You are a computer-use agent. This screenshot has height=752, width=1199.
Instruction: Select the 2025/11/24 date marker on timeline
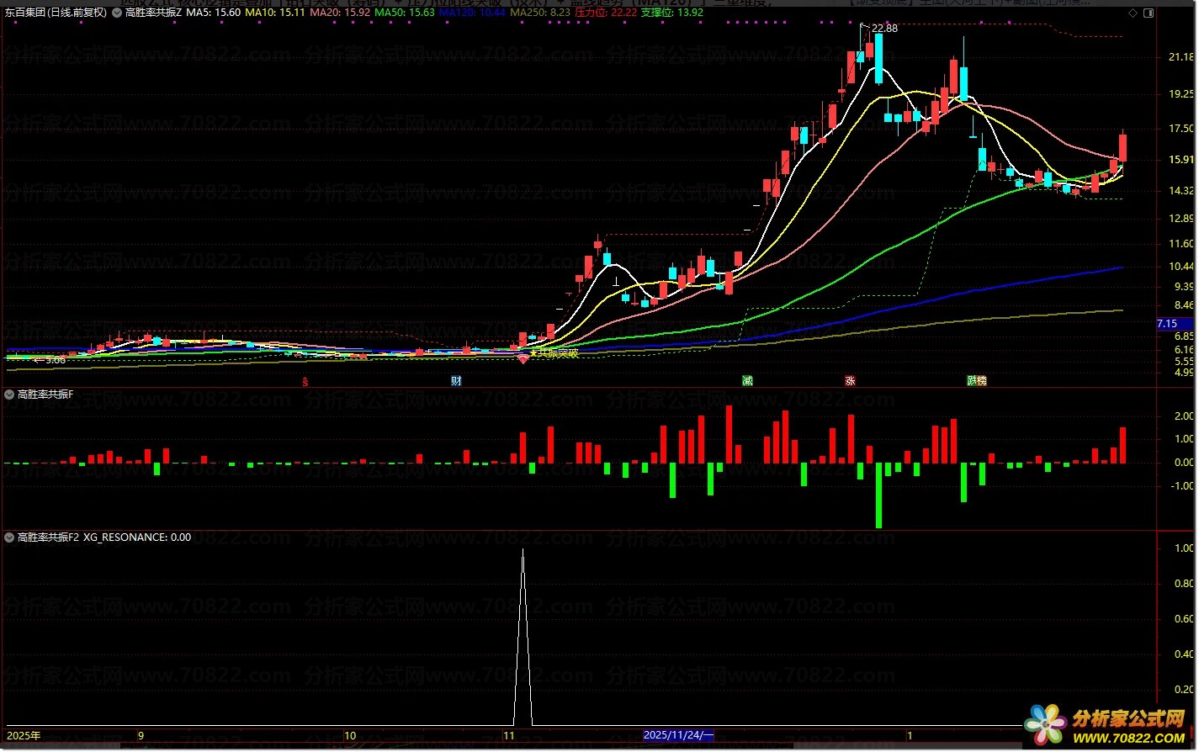pos(678,735)
